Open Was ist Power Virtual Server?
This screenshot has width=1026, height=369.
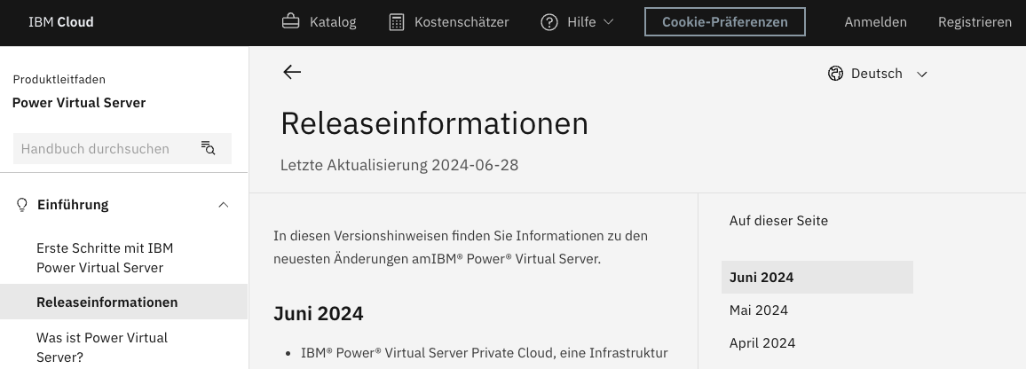point(102,348)
